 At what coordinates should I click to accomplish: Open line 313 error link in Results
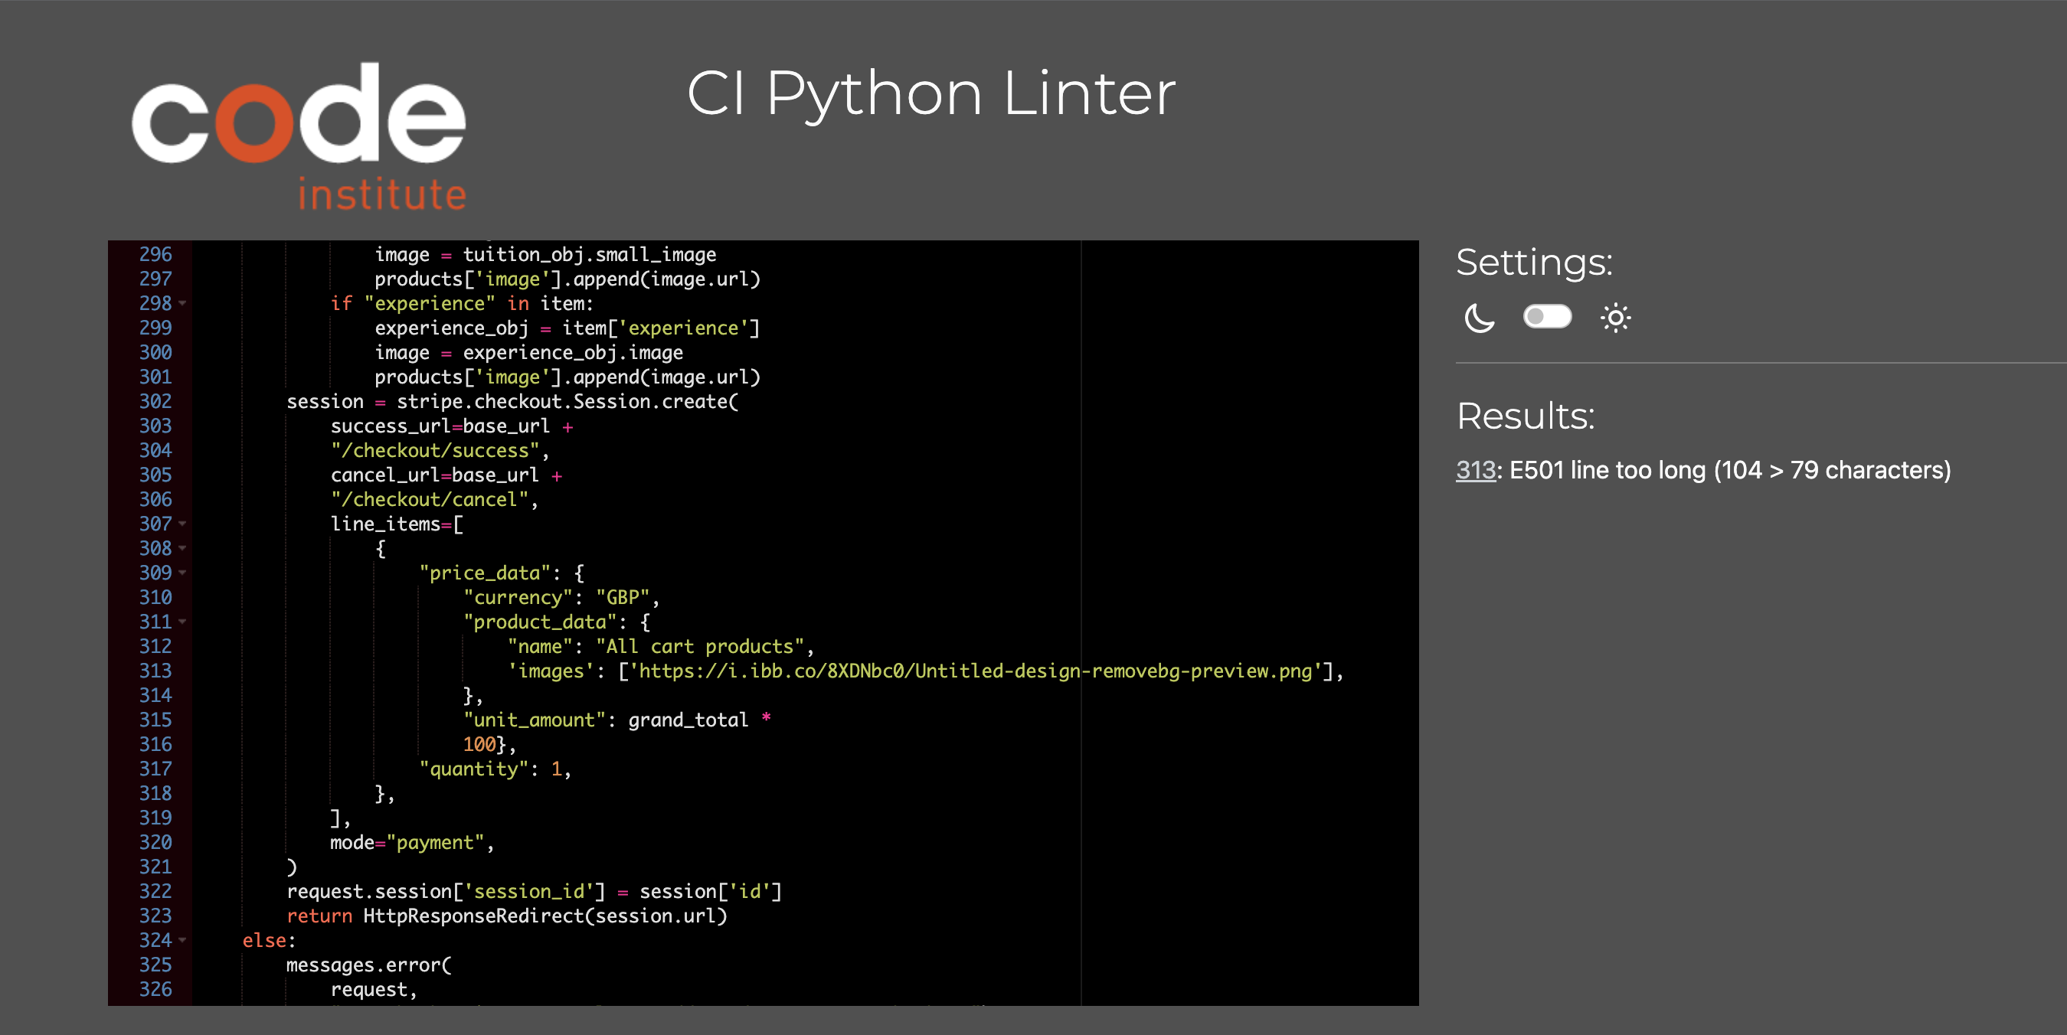tap(1476, 470)
